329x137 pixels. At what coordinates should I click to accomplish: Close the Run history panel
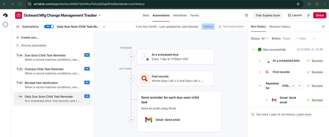click(323, 27)
